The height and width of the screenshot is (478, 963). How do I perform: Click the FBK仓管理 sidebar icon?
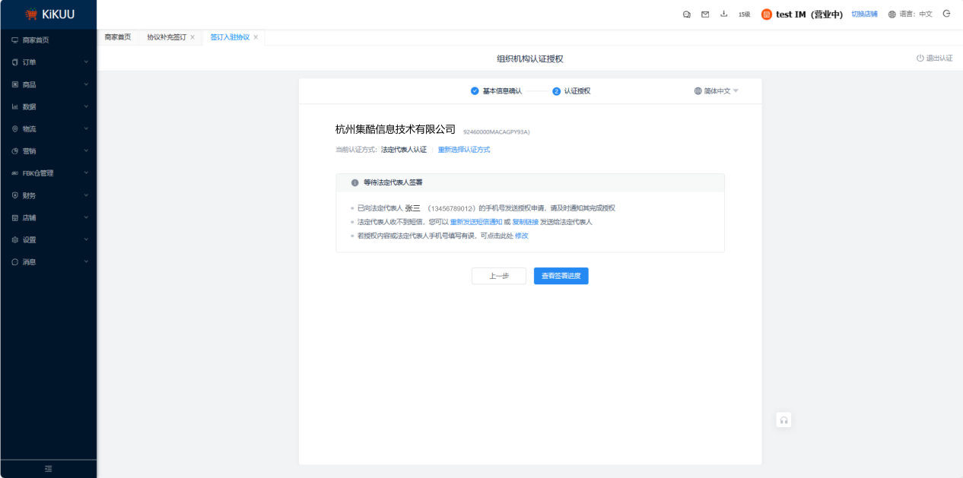click(14, 173)
